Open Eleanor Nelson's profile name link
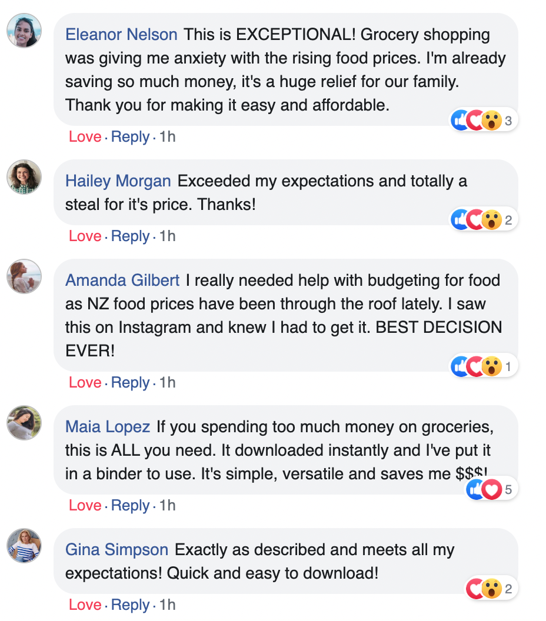This screenshot has height=621, width=546. pos(121,35)
